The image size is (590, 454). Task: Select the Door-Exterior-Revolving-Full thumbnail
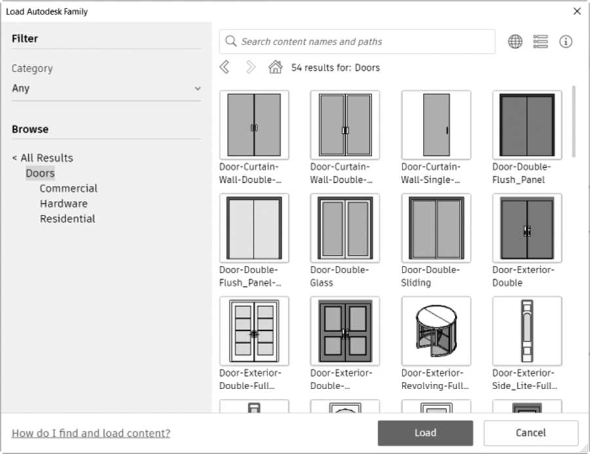click(436, 331)
